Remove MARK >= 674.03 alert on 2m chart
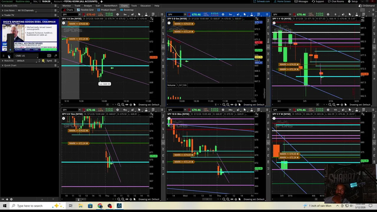The width and height of the screenshot is (377, 212). click(87, 24)
